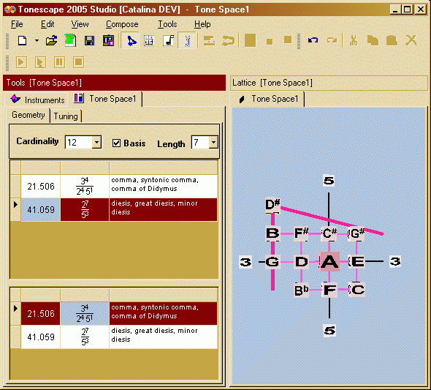Screen dimensions: 431x390
Task: Click the medium square toolbar icon
Action: click(288, 40)
